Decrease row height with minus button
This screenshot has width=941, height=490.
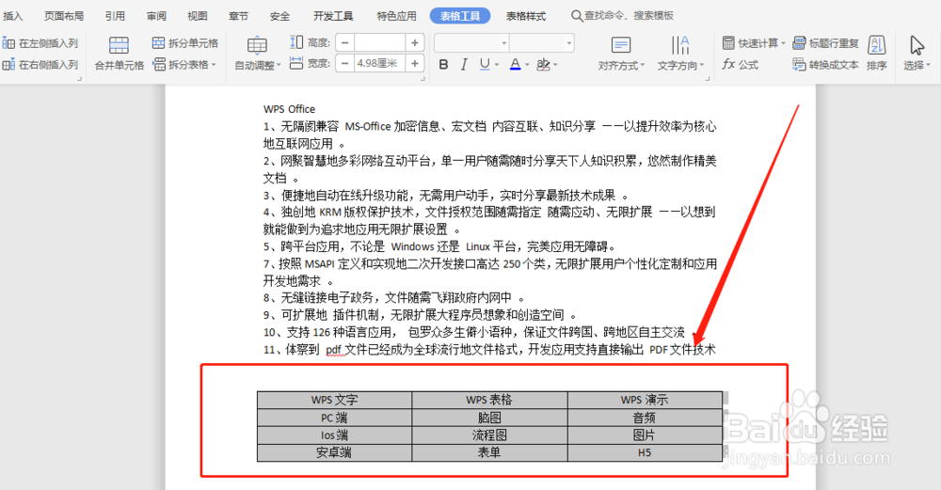click(x=344, y=42)
